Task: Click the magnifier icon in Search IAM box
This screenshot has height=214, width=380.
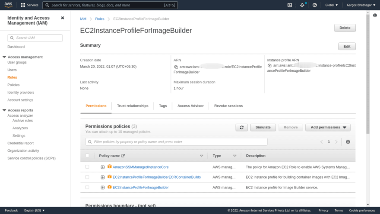Action: tap(12, 38)
